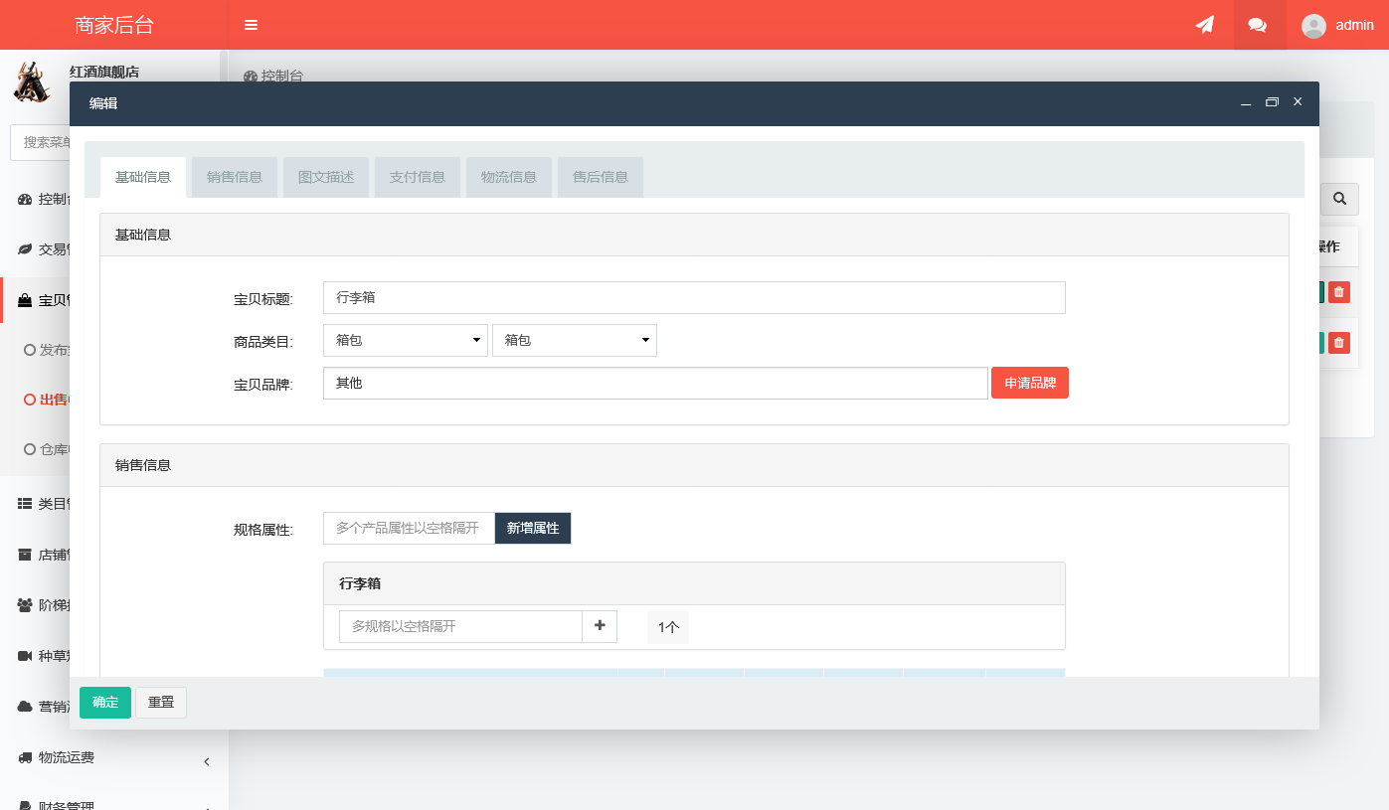Click the admin user avatar
This screenshot has width=1389, height=810.
click(x=1313, y=26)
